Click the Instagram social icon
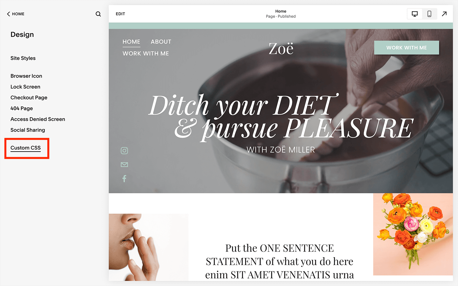 (124, 151)
